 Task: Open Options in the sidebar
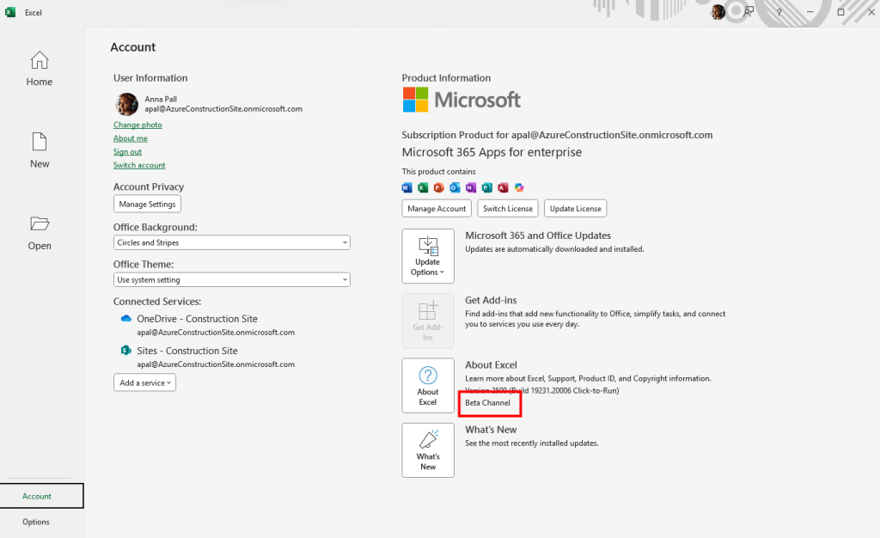36,522
